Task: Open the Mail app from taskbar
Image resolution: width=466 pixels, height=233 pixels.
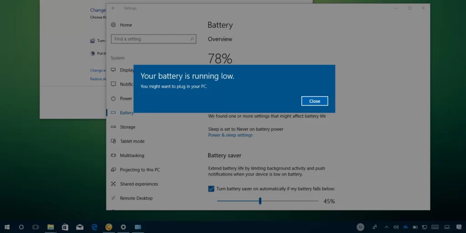Action: click(x=80, y=228)
